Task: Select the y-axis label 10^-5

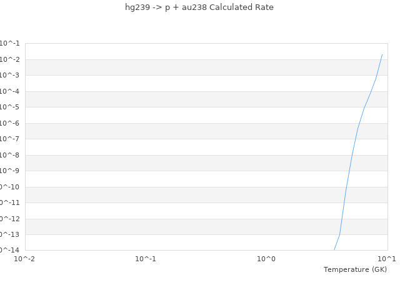Action: point(9,107)
